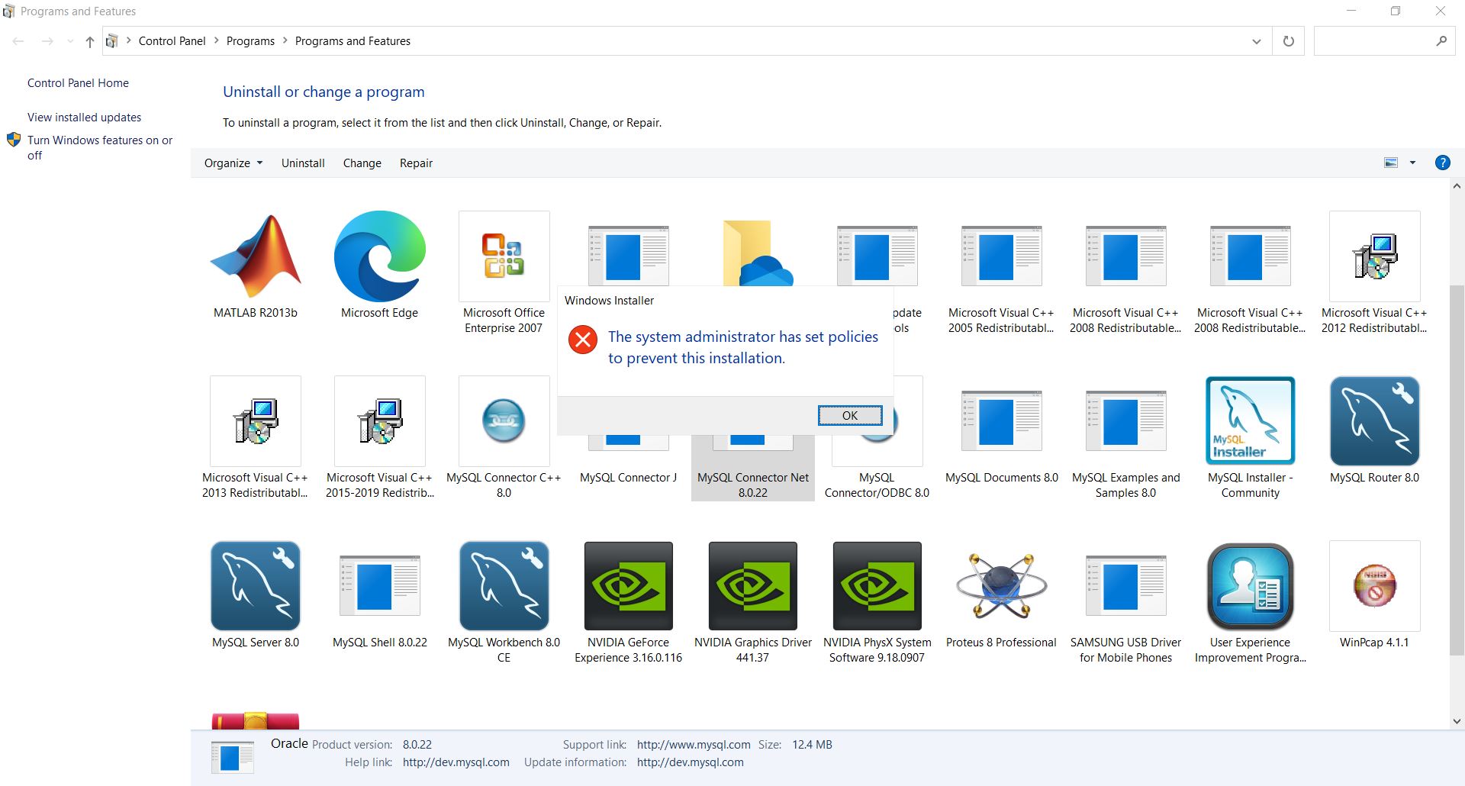The width and height of the screenshot is (1465, 786).
Task: Change view using the view icon button
Action: click(x=1391, y=163)
